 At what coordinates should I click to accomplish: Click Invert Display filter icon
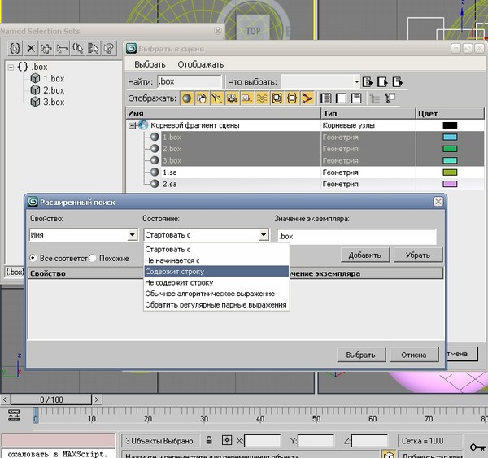(x=356, y=98)
